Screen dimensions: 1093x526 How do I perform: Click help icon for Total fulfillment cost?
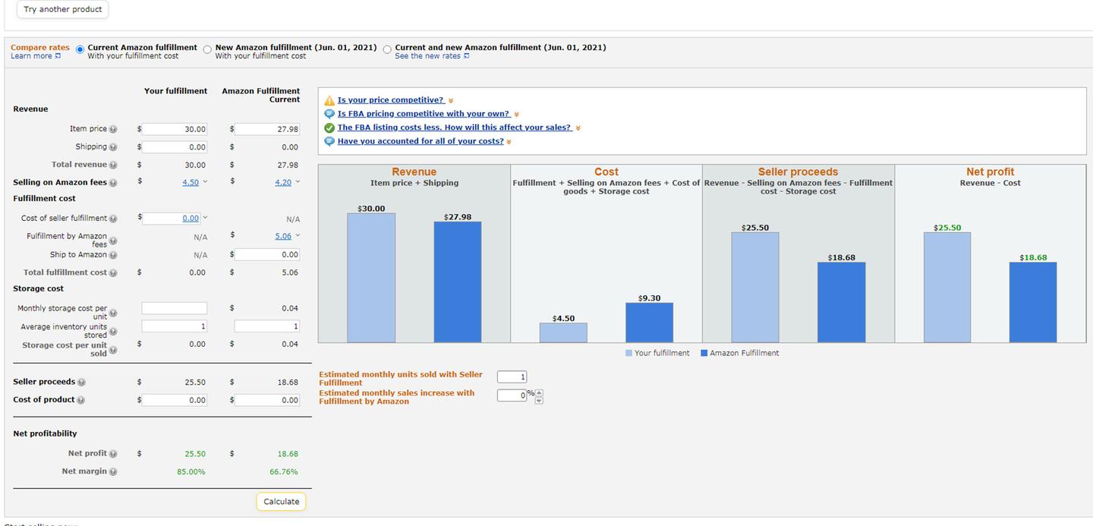click(113, 273)
